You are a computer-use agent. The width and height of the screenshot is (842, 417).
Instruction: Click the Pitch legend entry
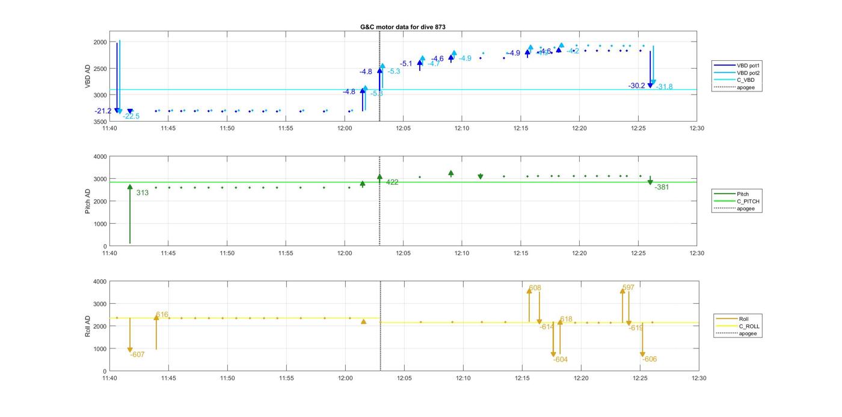tap(732, 194)
